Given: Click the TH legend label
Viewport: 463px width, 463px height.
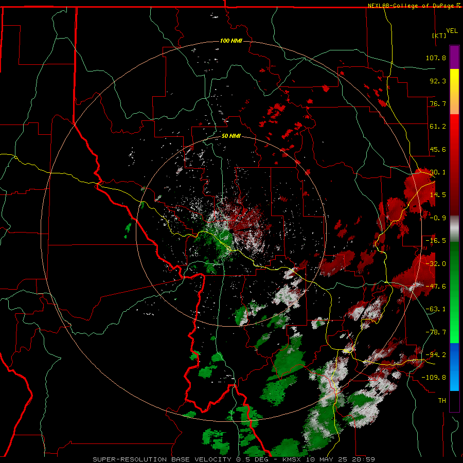Looking at the screenshot, I should click(442, 401).
